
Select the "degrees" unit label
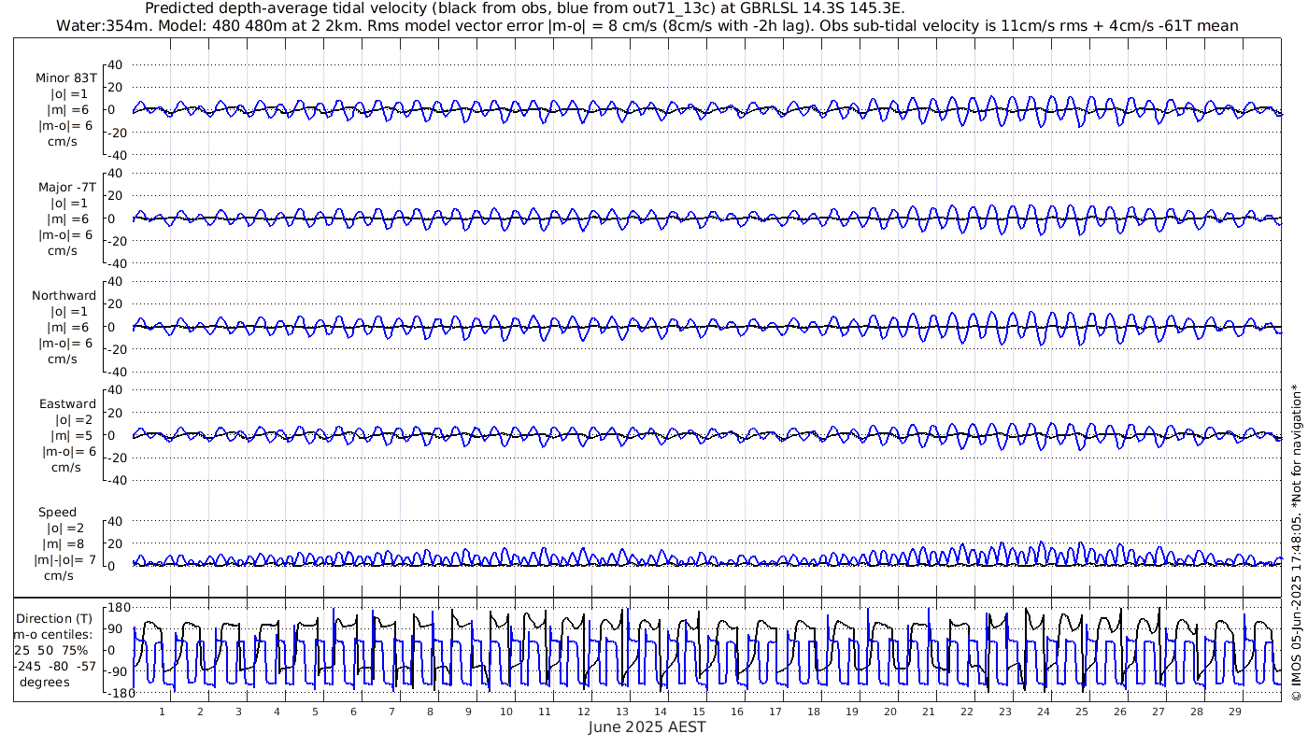pyautogui.click(x=45, y=683)
